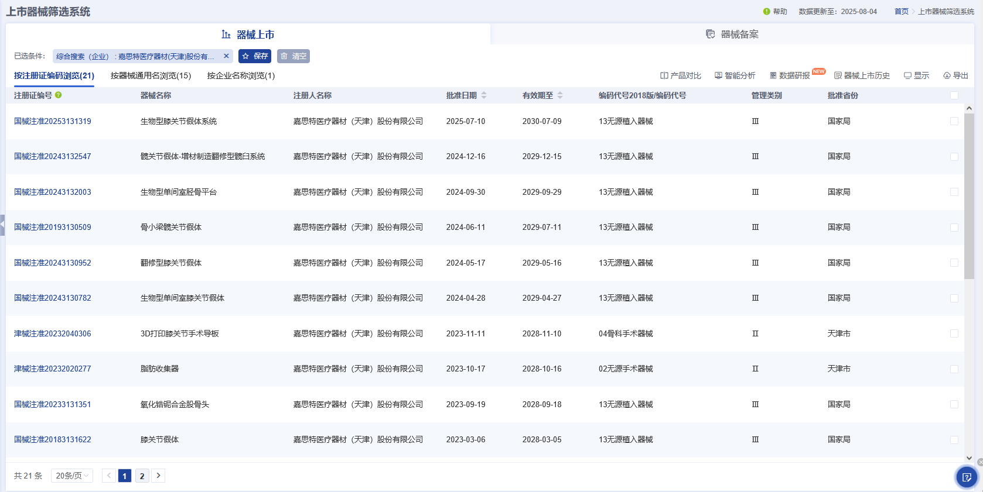Export the results via the 导出 icon
This screenshot has height=492, width=983.
(955, 75)
